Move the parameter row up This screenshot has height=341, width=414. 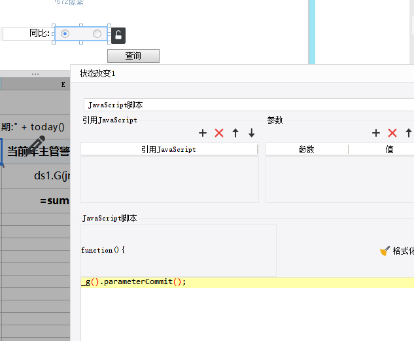point(408,133)
